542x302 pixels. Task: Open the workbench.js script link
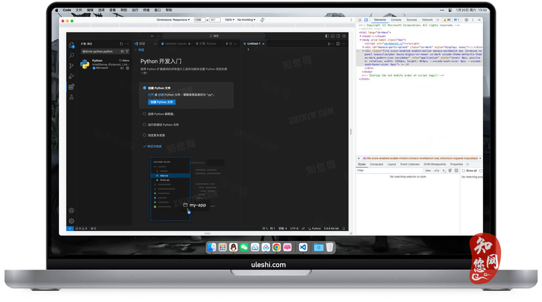tap(393, 44)
